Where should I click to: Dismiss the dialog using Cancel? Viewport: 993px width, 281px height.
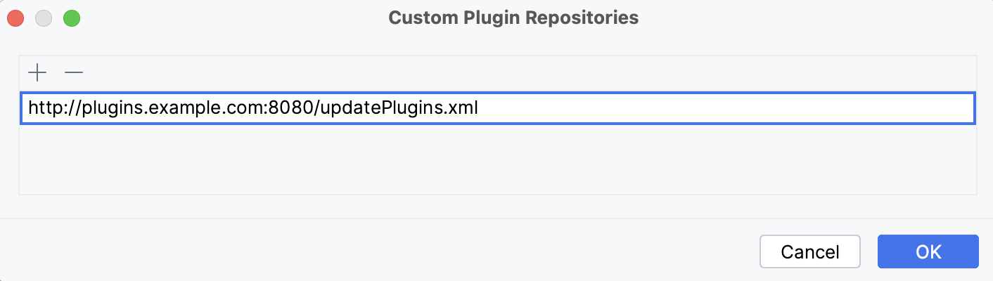pos(810,251)
